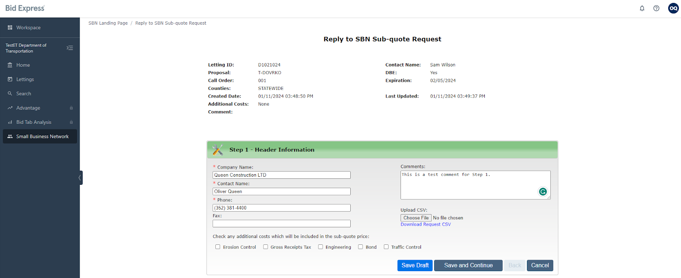Open the Download Request CSV link
Image resolution: width=681 pixels, height=278 pixels.
tap(426, 224)
